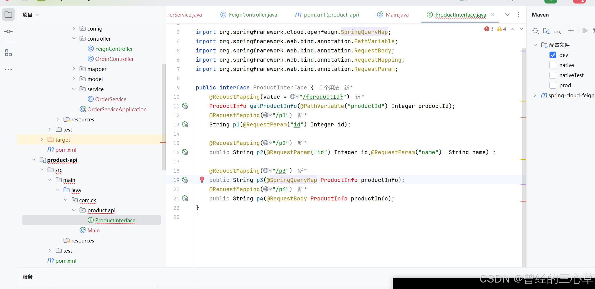Screen dimensions: 595x289
Task: Click the project tree vertical scrollbar
Action: (x=164, y=117)
